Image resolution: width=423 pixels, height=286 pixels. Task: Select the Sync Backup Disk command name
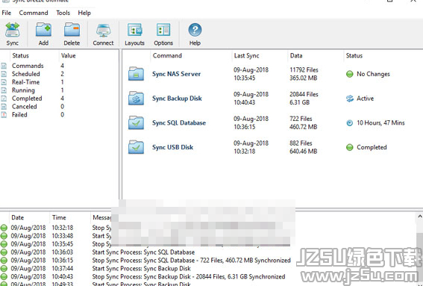[x=177, y=99]
